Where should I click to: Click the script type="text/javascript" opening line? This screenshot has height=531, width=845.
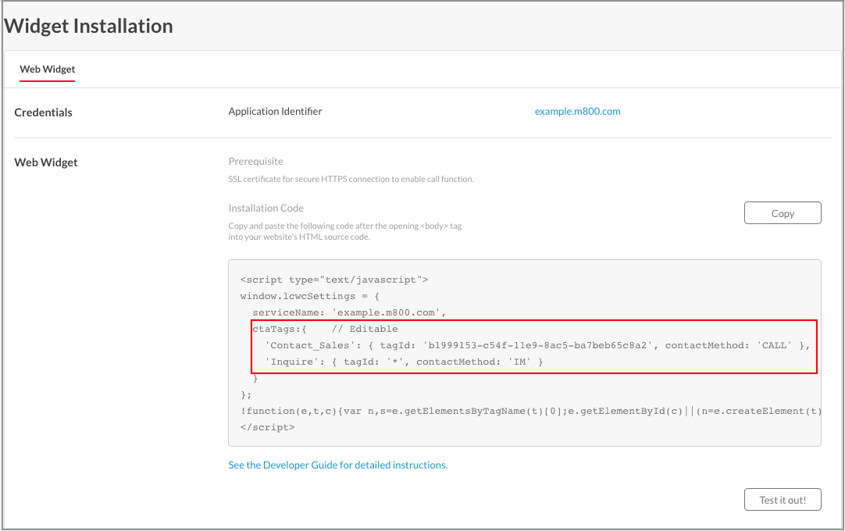click(334, 280)
